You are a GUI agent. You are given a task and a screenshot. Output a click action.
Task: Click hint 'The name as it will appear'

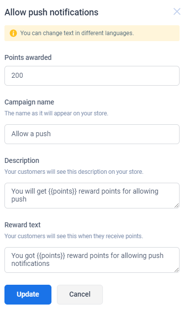[x=56, y=113]
